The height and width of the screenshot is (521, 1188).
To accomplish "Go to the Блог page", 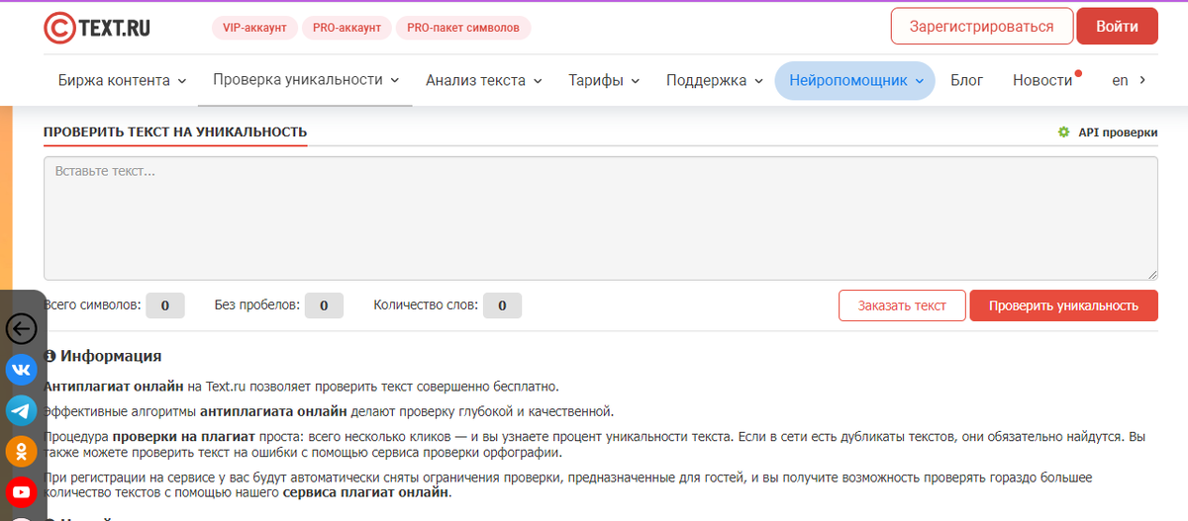I will (966, 81).
